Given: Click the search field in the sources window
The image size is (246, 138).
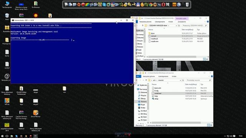Looking at the screenshot, I should click(x=198, y=80).
